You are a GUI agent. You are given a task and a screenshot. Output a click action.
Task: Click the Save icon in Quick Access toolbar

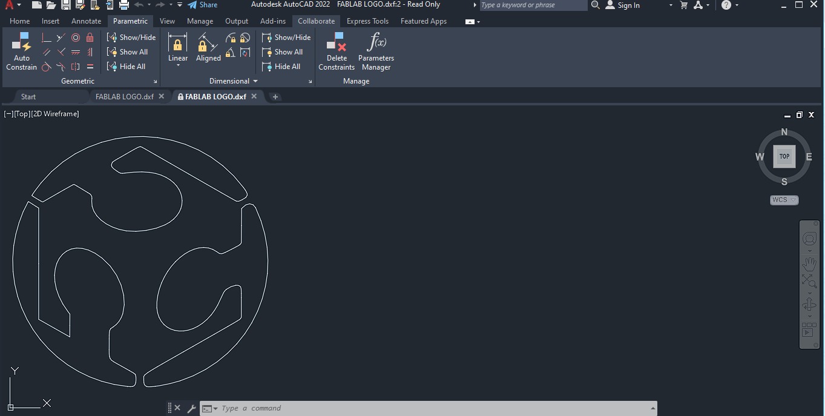pos(65,5)
